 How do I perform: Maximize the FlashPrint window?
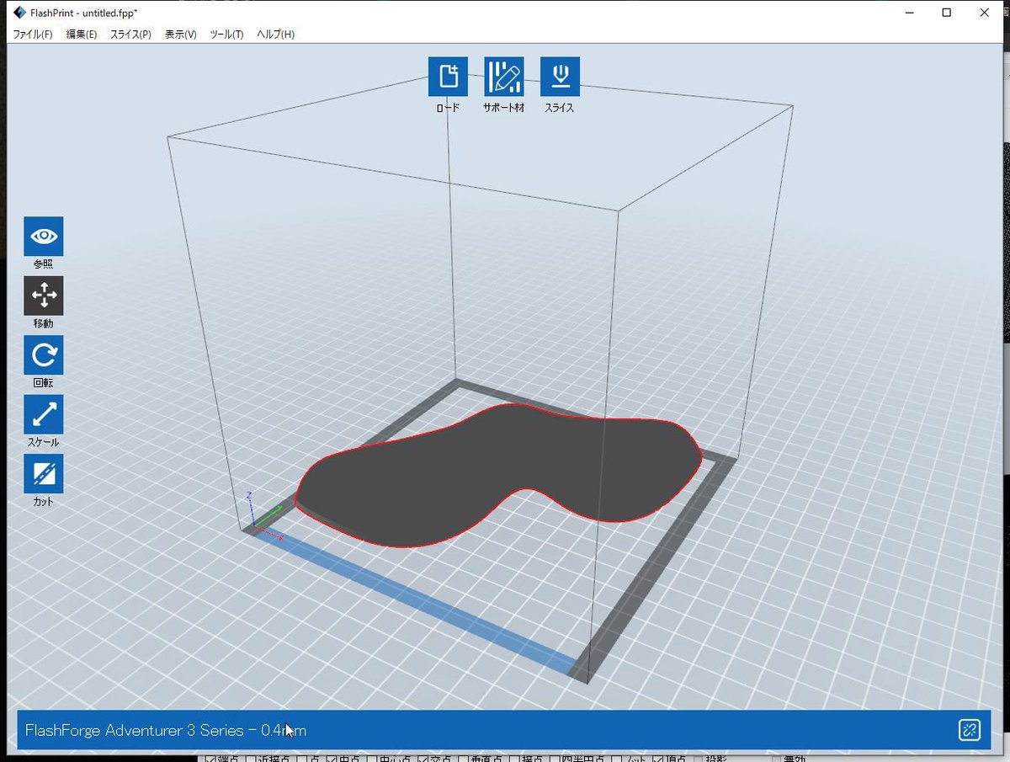point(947,13)
